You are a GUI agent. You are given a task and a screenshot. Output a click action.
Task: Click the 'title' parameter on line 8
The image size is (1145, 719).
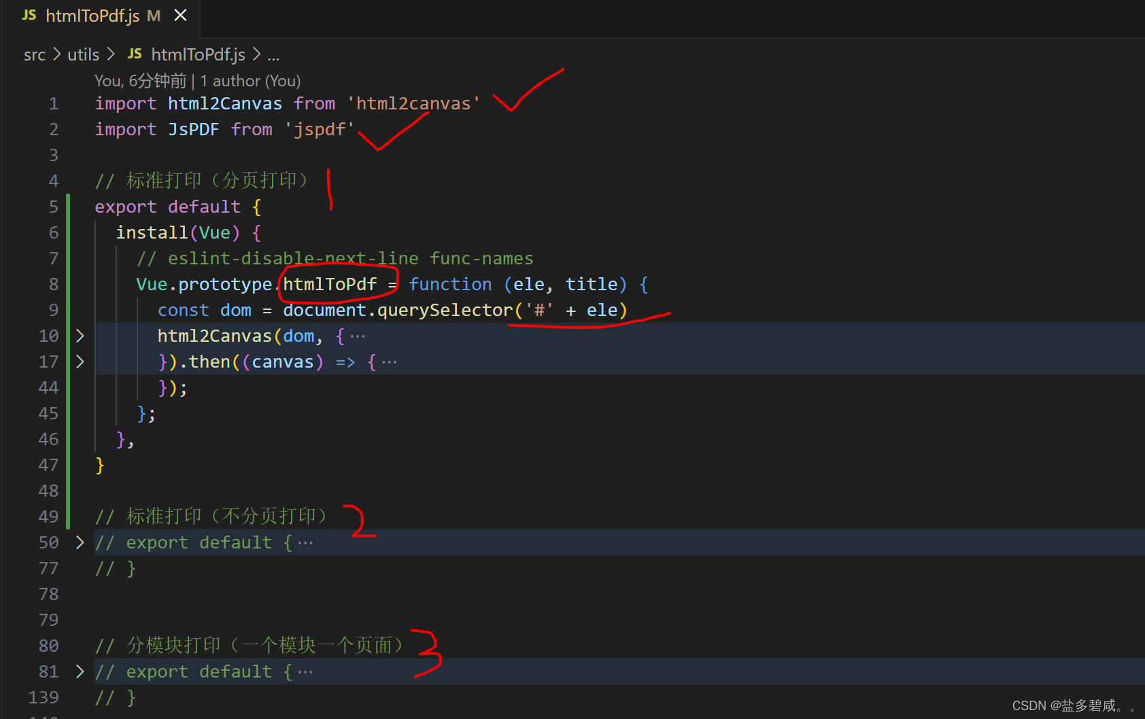click(x=592, y=285)
